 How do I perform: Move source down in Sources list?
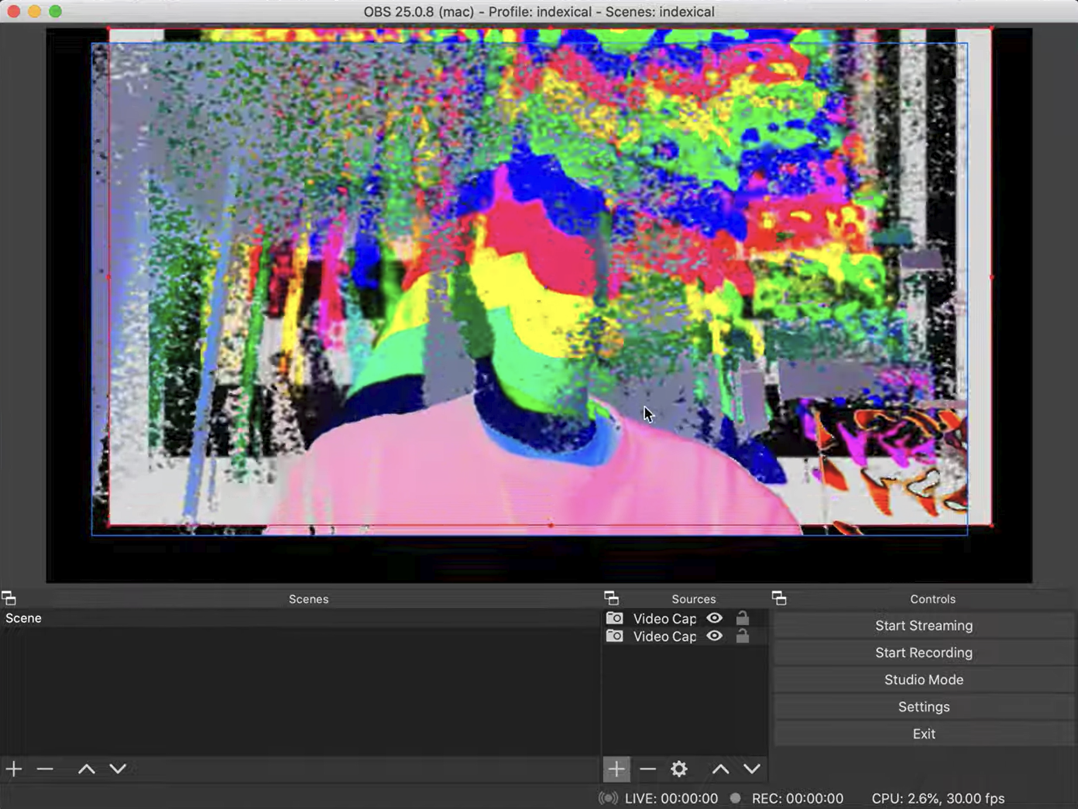[752, 769]
